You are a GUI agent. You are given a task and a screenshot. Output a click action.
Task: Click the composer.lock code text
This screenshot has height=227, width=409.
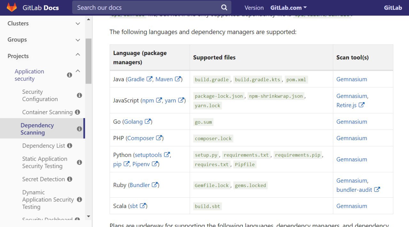point(213,139)
